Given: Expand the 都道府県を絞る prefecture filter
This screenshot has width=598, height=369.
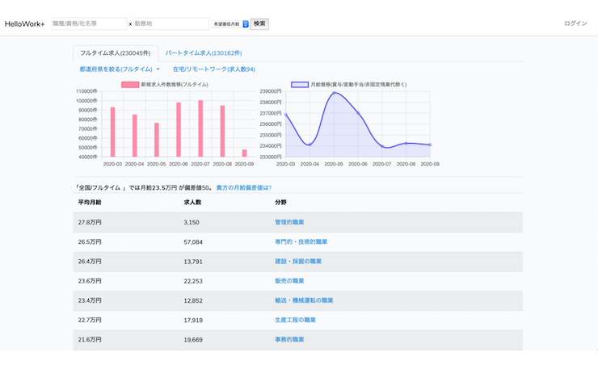Looking at the screenshot, I should (x=119, y=70).
